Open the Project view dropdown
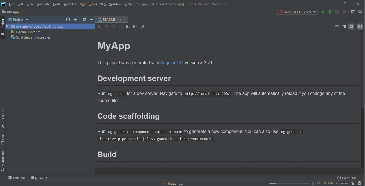Image resolution: width=365 pixels, height=186 pixels. [x=18, y=19]
